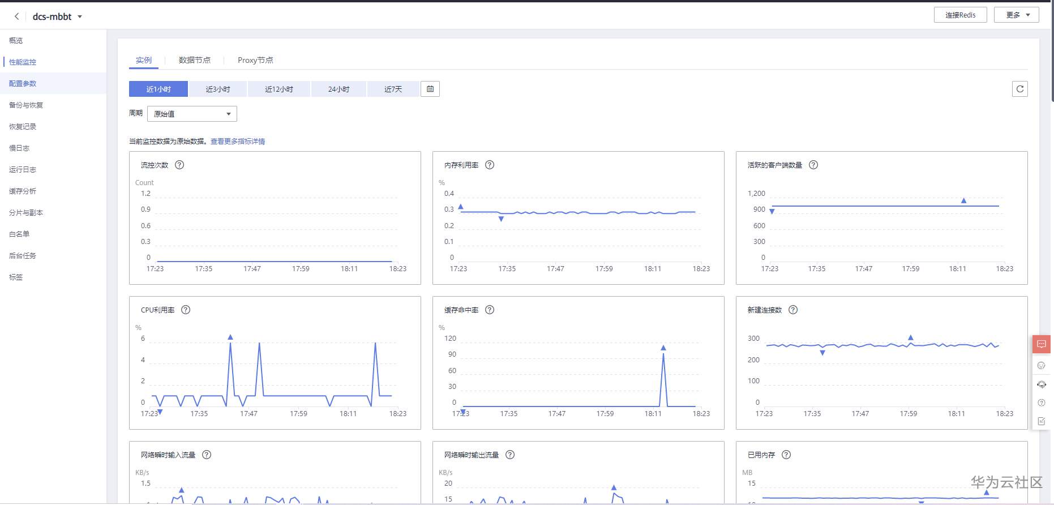Click the help icon beside 内存利用率
Viewport: 1054px width, 505px height.
(490, 165)
